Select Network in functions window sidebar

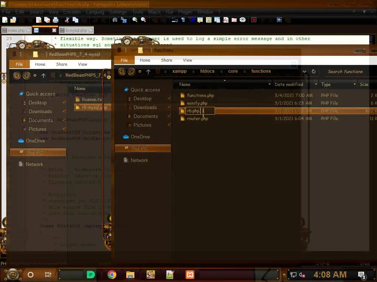click(x=139, y=160)
